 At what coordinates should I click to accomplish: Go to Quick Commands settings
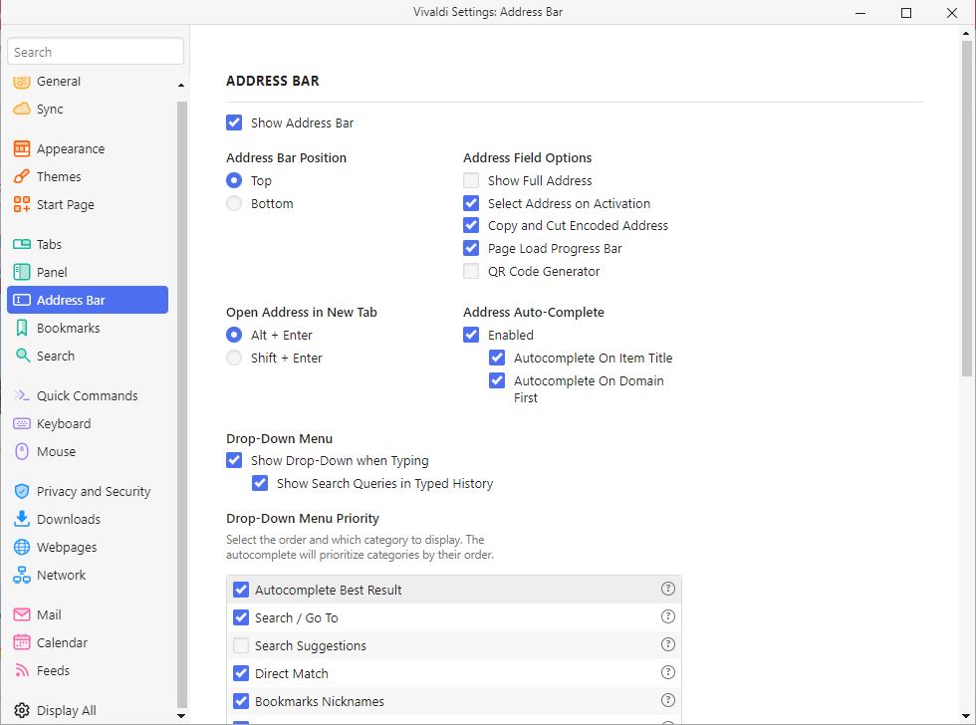point(88,395)
